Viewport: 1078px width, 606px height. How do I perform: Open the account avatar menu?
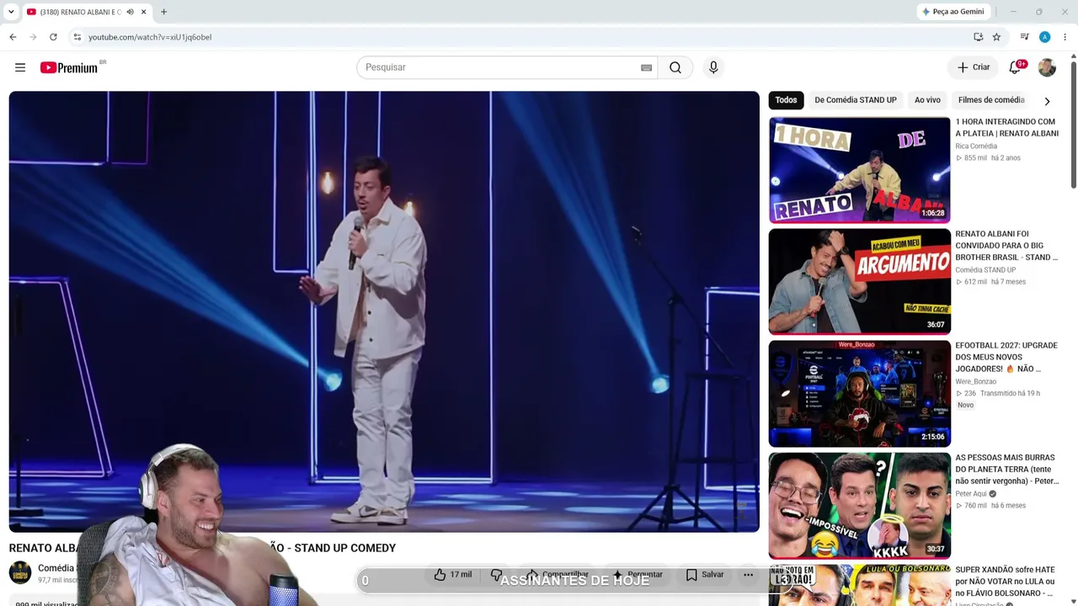[x=1047, y=67]
